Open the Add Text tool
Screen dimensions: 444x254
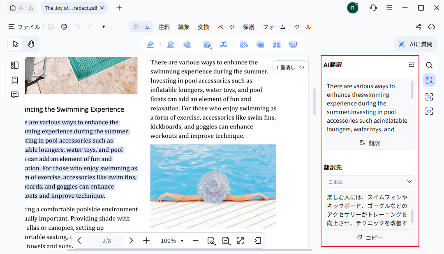224,44
